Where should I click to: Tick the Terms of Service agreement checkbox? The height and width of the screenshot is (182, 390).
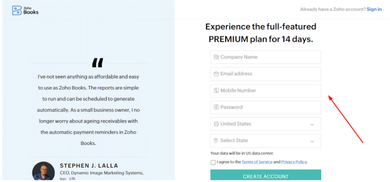click(213, 162)
